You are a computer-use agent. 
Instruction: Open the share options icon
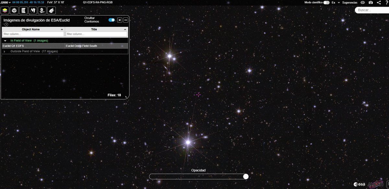click(378, 3)
